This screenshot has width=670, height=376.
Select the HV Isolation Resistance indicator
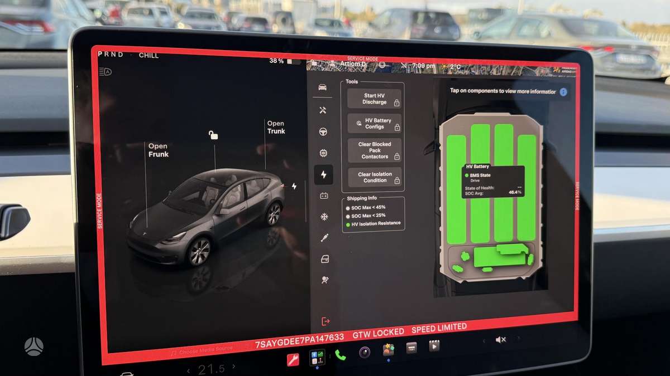tap(374, 223)
